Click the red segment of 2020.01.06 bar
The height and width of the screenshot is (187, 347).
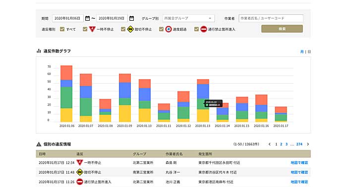pos(66,73)
